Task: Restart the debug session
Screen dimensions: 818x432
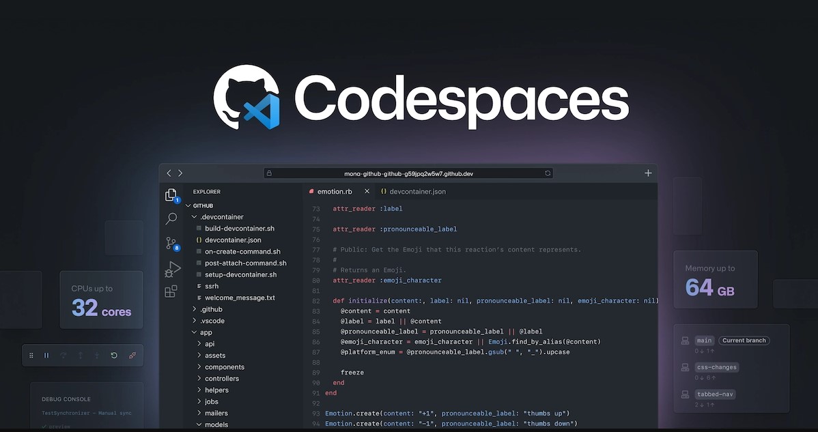Action: (x=114, y=355)
